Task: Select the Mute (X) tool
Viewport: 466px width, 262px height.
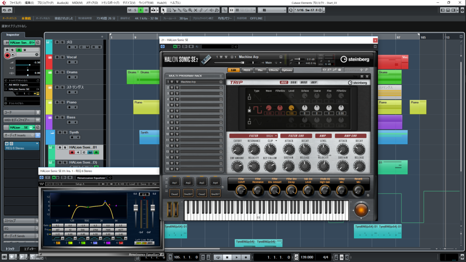Action: pos(196,10)
